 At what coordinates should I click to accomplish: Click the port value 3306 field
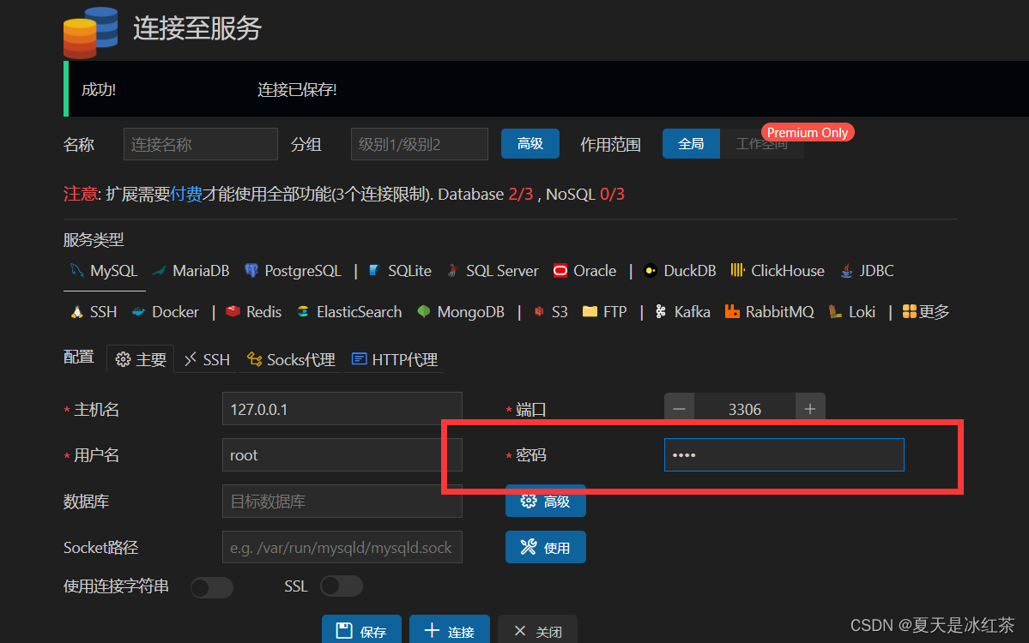point(745,409)
